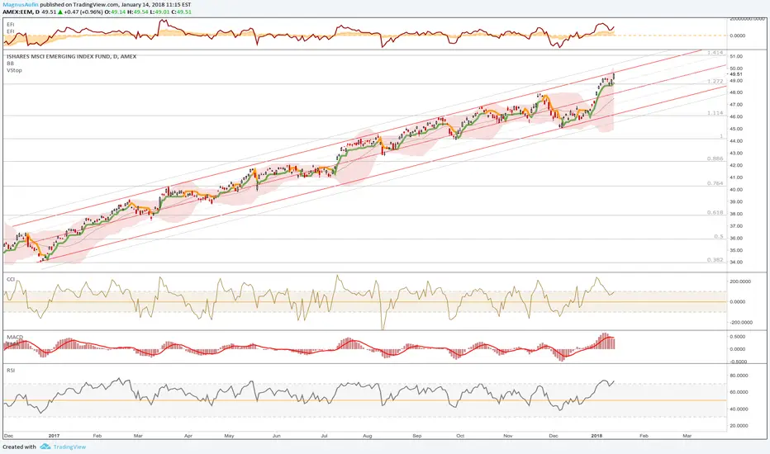Click the 0.764 Fibonacci level label
The width and height of the screenshot is (770, 454).
[x=715, y=183]
